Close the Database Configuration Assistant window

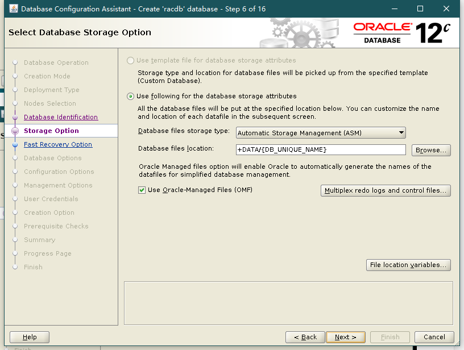[x=446, y=9]
